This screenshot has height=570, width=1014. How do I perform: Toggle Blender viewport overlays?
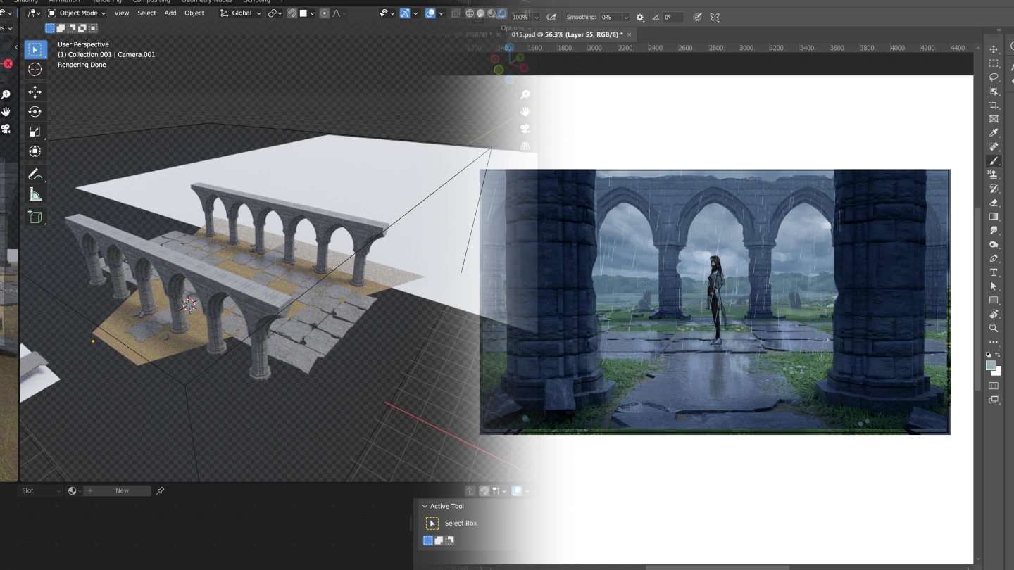[x=430, y=13]
